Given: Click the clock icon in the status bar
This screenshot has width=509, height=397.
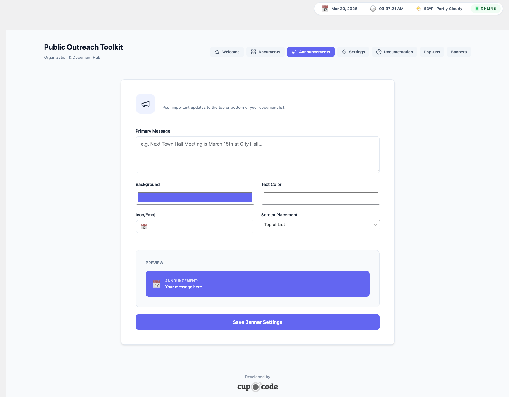Looking at the screenshot, I should (373, 9).
